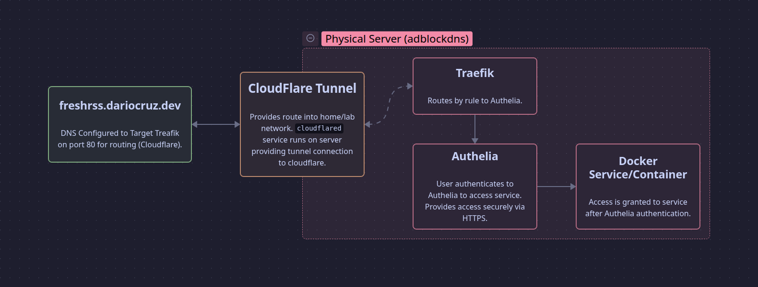Click the cloudflared inline code label

click(319, 128)
